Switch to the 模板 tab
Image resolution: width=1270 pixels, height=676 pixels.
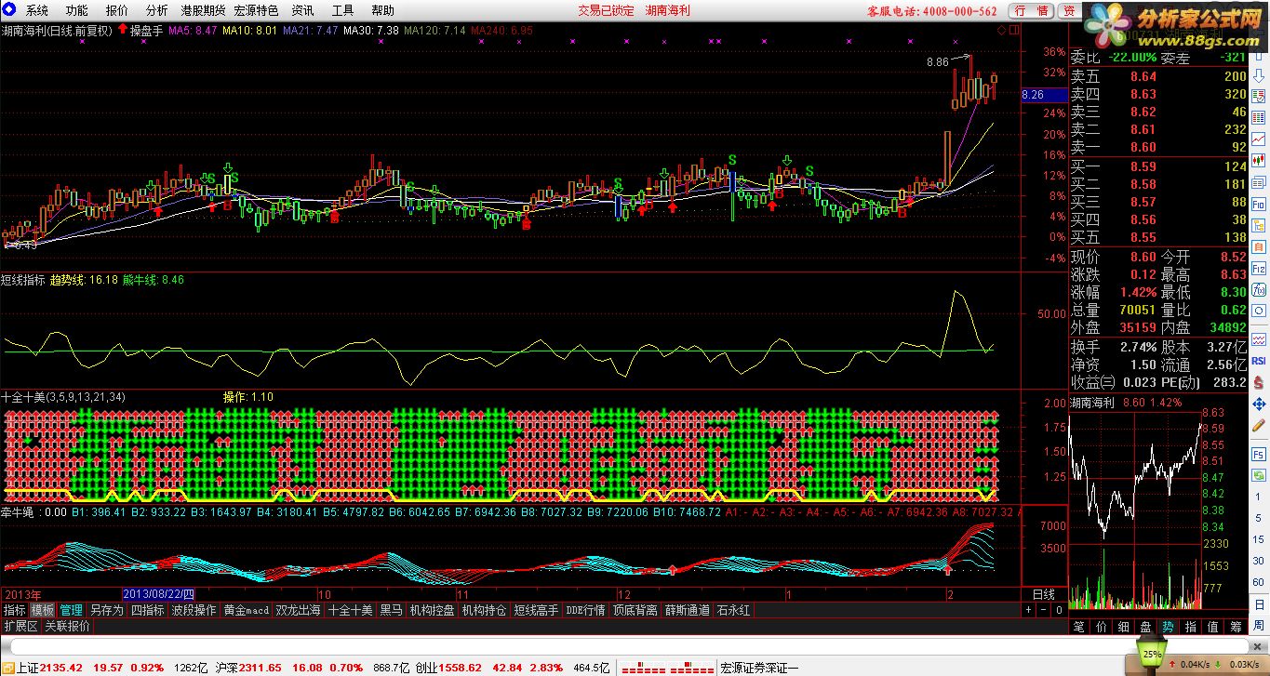pyautogui.click(x=43, y=610)
